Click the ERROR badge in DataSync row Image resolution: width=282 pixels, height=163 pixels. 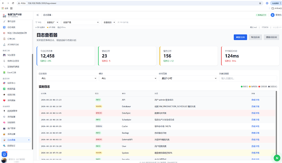click(x=99, y=113)
